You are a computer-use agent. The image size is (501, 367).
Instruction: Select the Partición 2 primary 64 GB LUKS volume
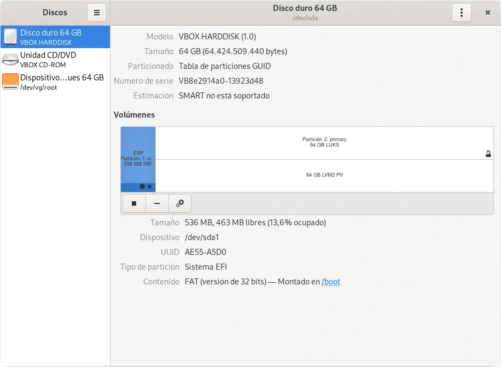pyautogui.click(x=324, y=143)
